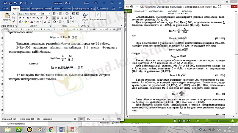Open Chrome from the taskbar

coord(51,129)
